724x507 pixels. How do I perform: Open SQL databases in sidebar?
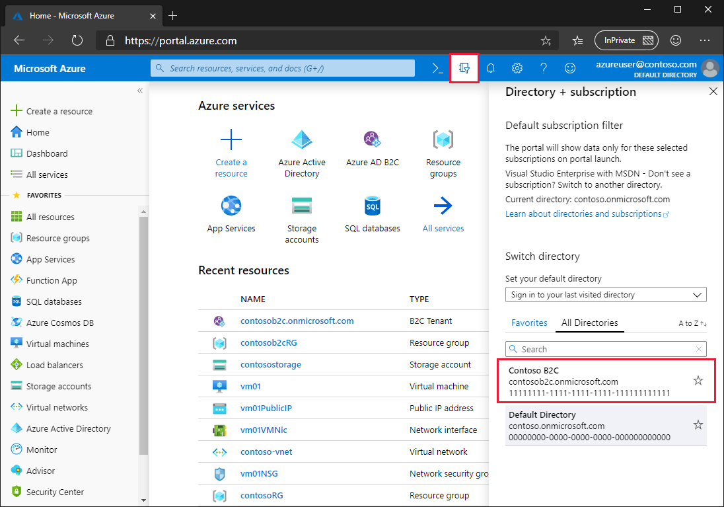[x=46, y=301]
